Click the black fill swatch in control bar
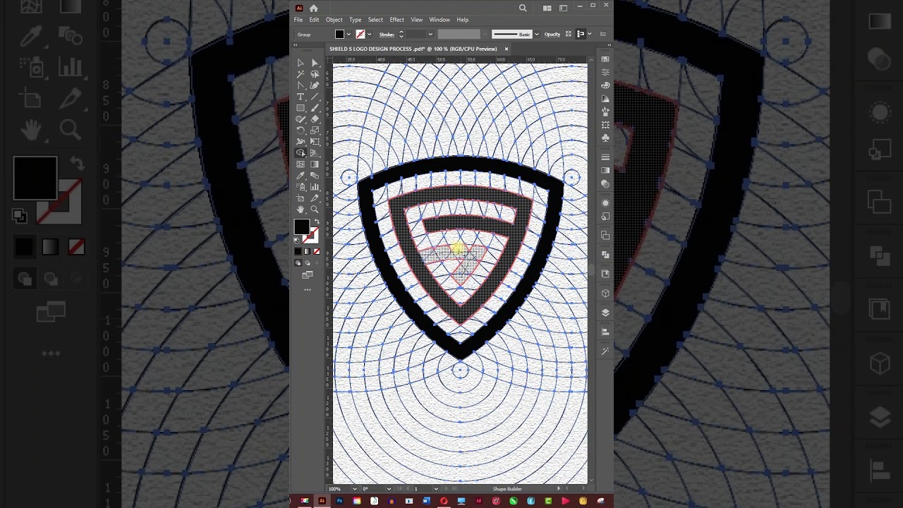903x508 pixels. pos(340,34)
